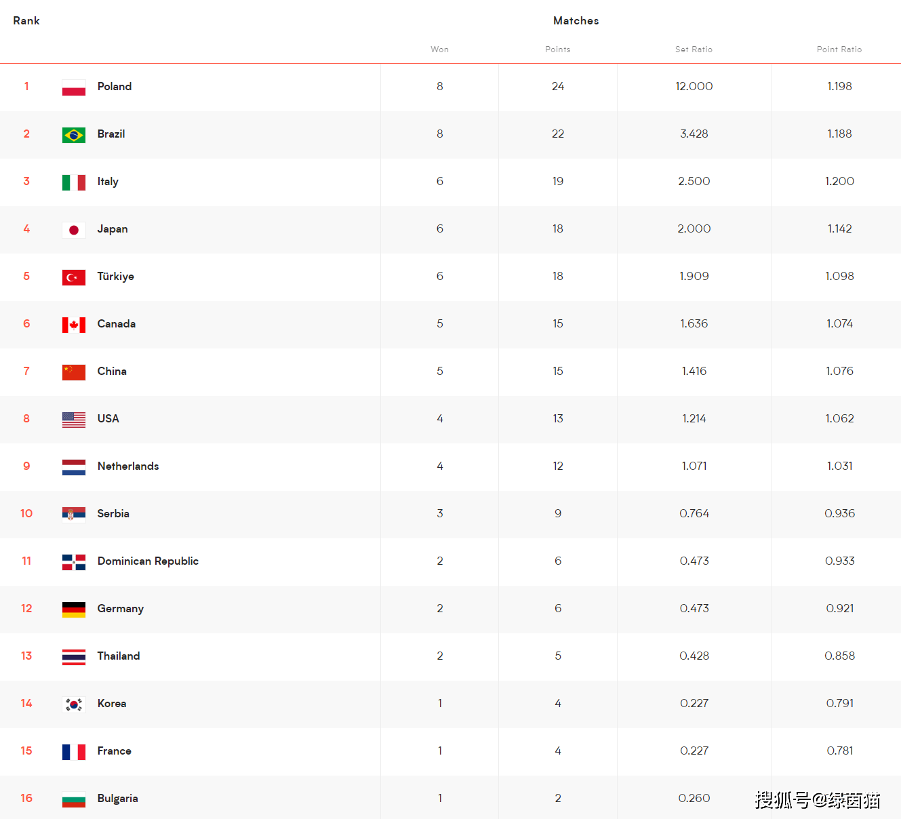This screenshot has width=901, height=819.
Task: Select the Germany team name
Action: (x=121, y=609)
